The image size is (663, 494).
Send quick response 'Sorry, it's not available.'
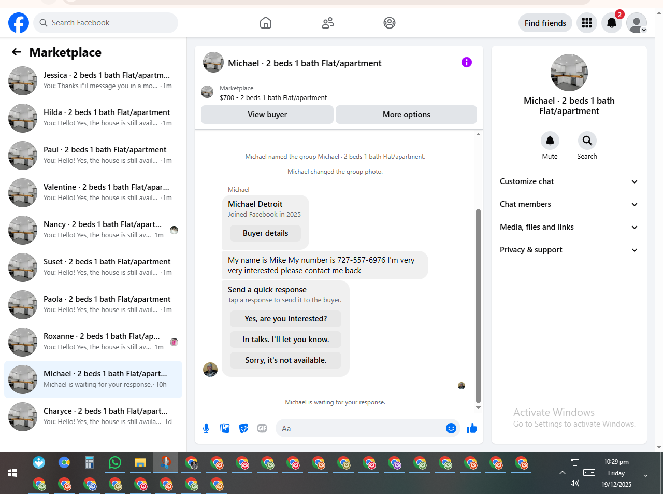(x=286, y=360)
